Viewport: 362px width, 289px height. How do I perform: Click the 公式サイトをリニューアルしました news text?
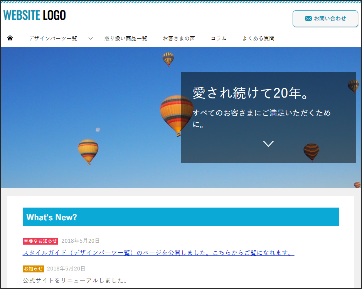[x=75, y=281]
